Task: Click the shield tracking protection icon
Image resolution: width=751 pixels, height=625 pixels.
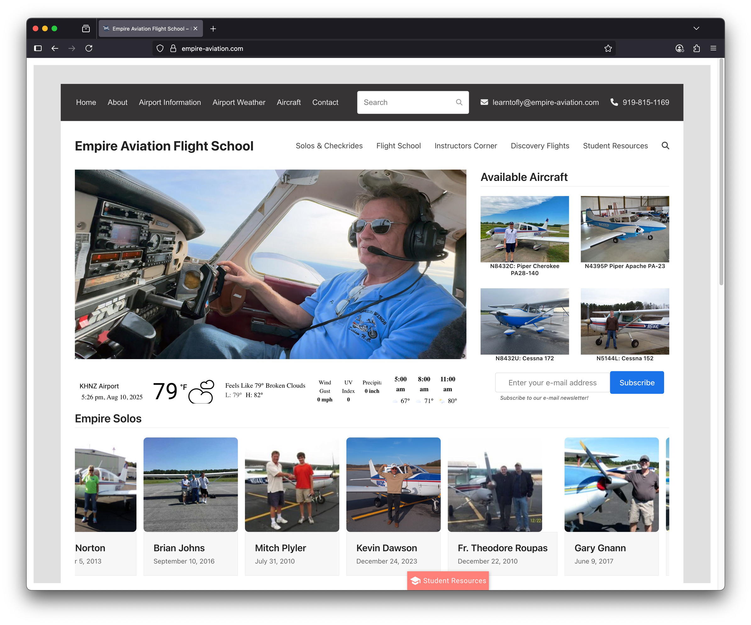Action: coord(160,48)
